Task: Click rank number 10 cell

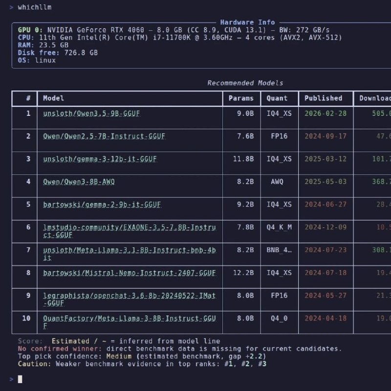Action: point(26,319)
